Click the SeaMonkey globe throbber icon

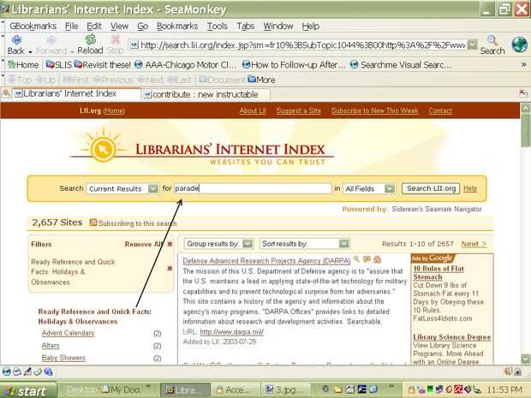pyautogui.click(x=519, y=45)
